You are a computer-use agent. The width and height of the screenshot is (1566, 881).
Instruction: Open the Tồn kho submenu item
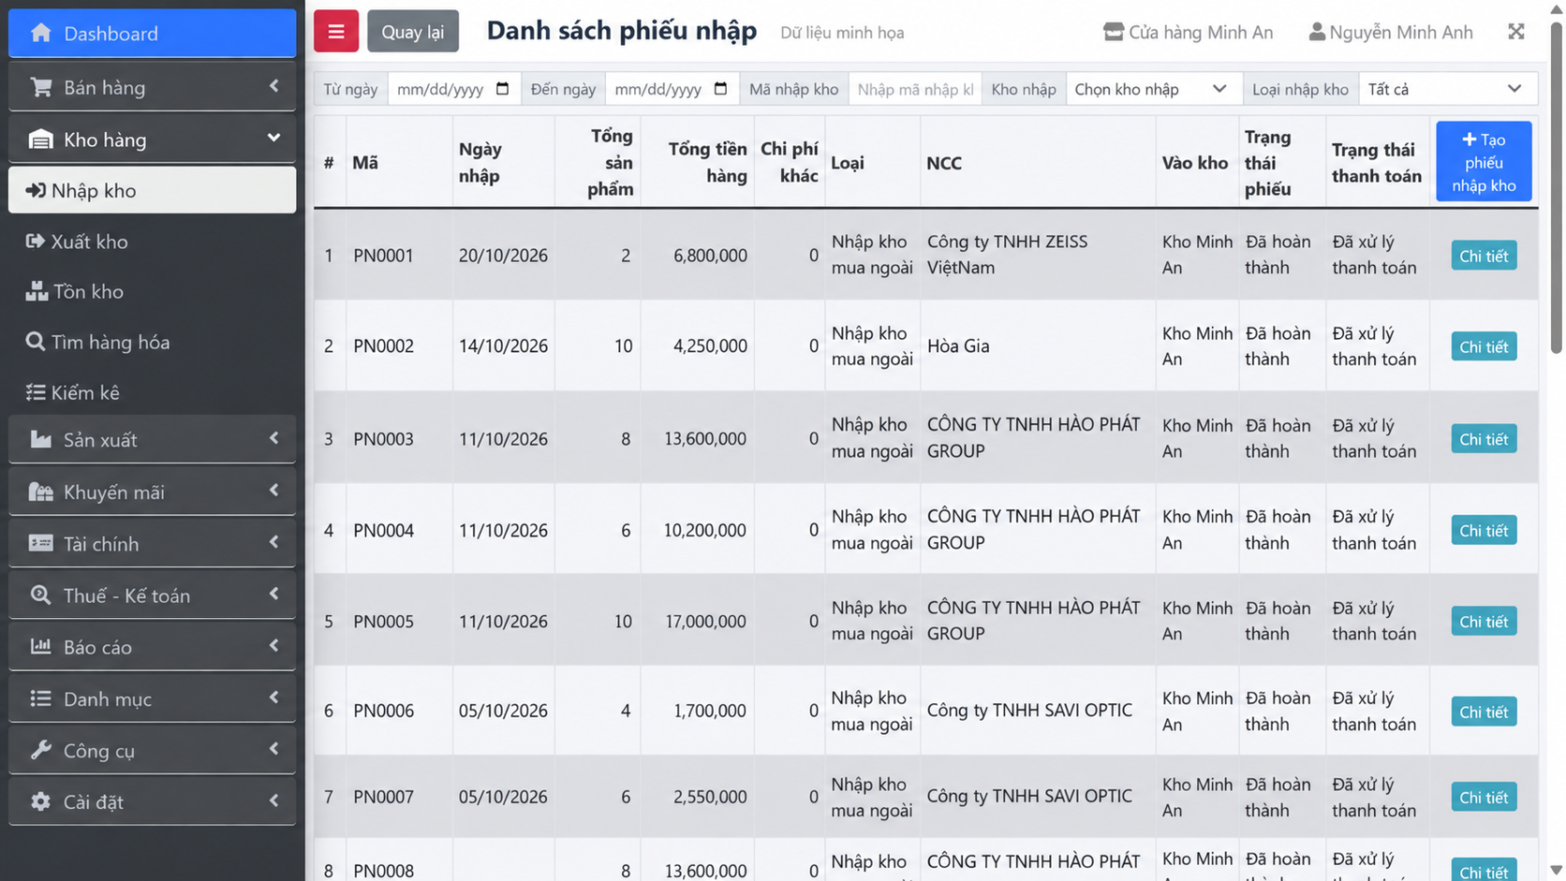click(x=153, y=291)
